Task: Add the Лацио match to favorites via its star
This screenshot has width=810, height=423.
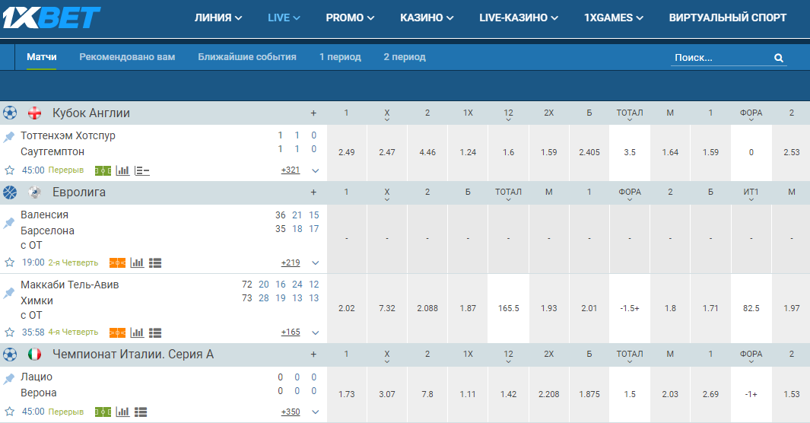Action: [x=9, y=411]
